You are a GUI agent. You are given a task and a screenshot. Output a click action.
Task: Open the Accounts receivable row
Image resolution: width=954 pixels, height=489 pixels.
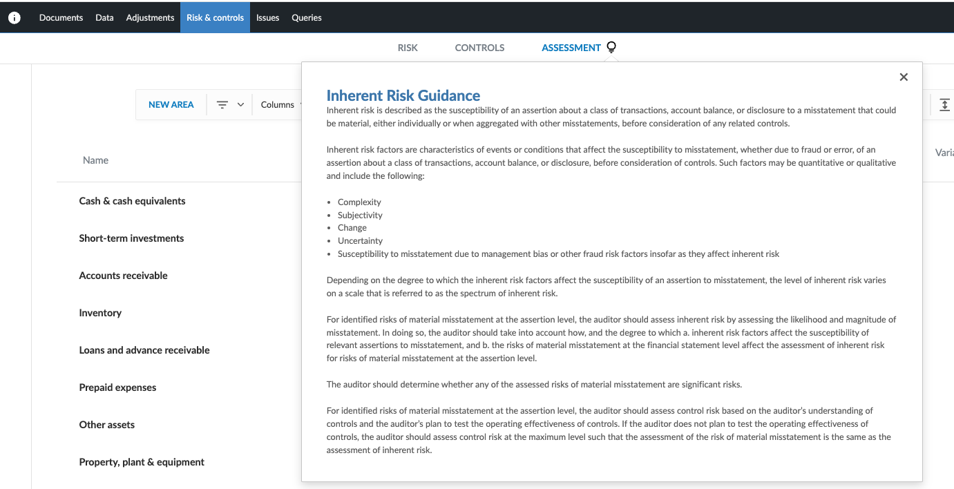click(x=123, y=275)
